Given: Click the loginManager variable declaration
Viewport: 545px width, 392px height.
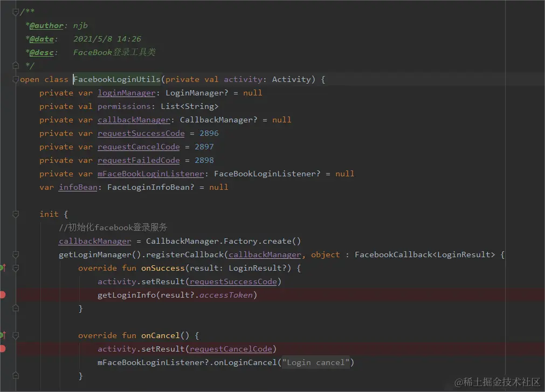Looking at the screenshot, I should [127, 93].
